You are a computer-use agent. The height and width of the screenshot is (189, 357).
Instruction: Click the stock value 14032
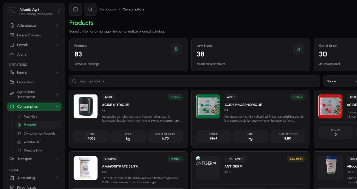[x=91, y=138]
